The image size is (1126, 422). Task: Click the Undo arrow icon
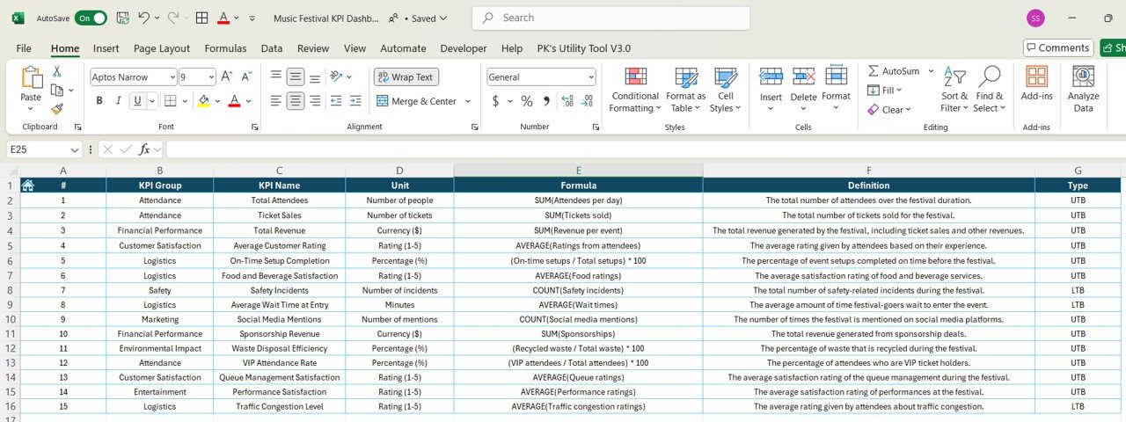click(144, 18)
